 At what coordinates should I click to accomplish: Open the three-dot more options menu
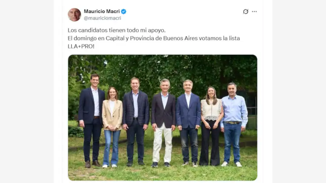pyautogui.click(x=254, y=12)
